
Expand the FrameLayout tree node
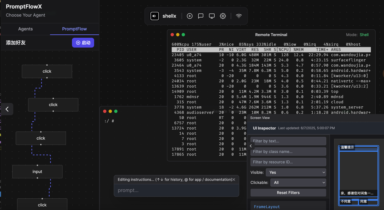[266, 207]
